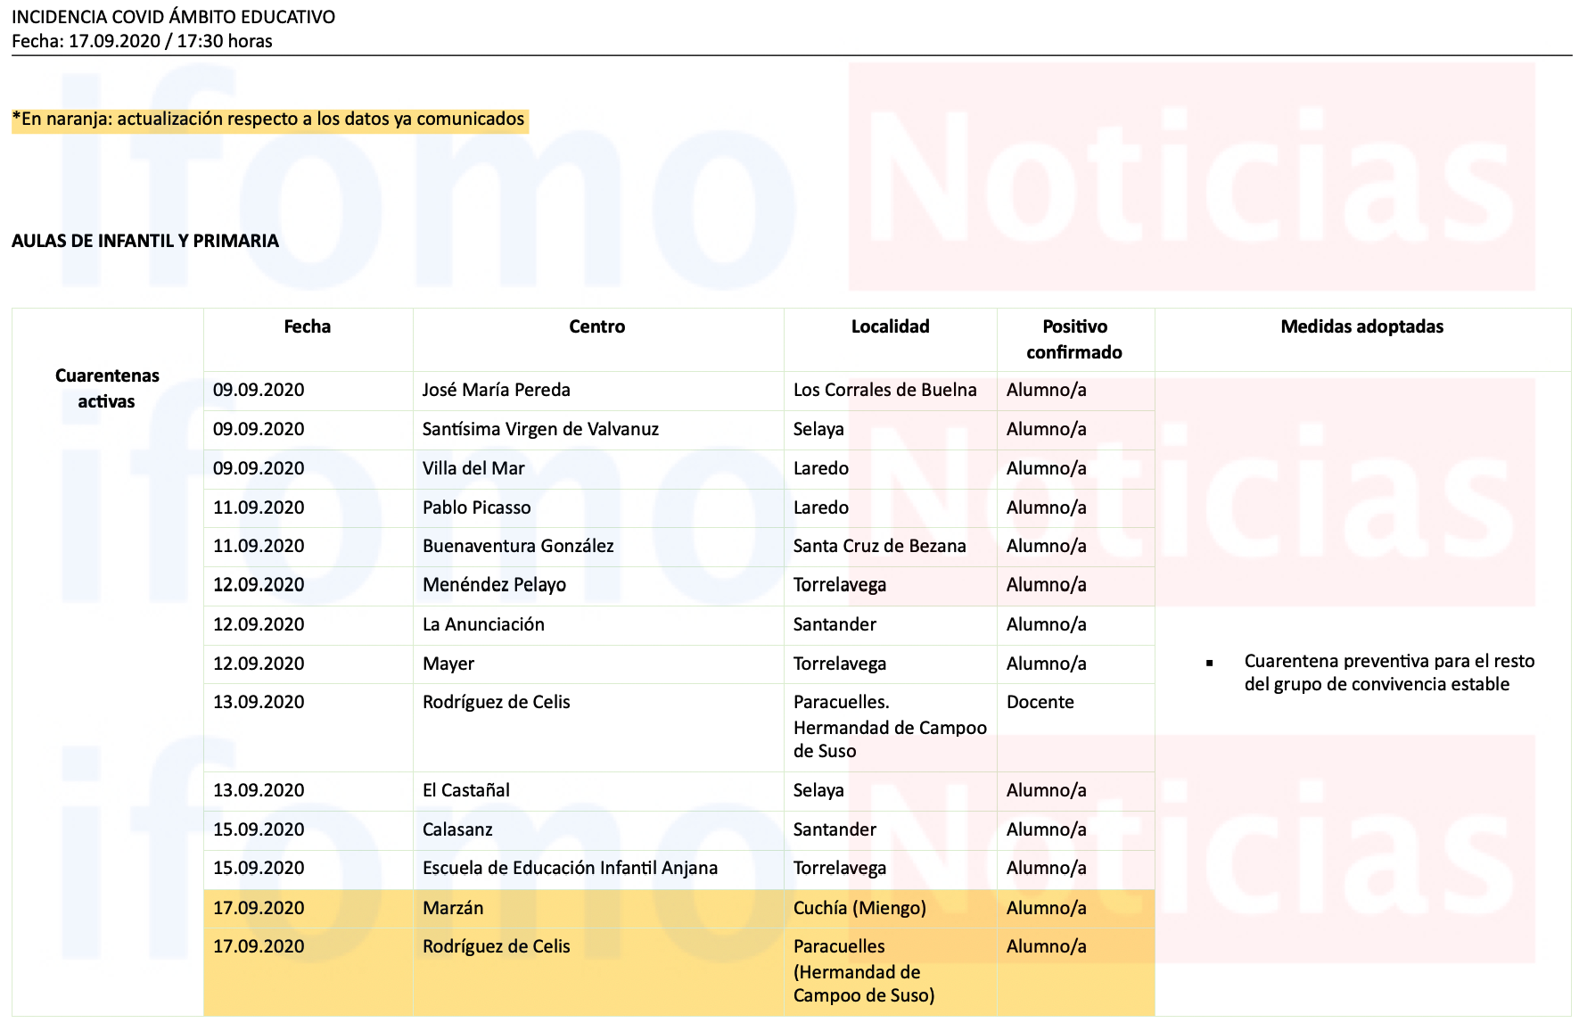The image size is (1587, 1031).
Task: Select the 'Buenaventura González' centro cell
Action: tap(518, 546)
